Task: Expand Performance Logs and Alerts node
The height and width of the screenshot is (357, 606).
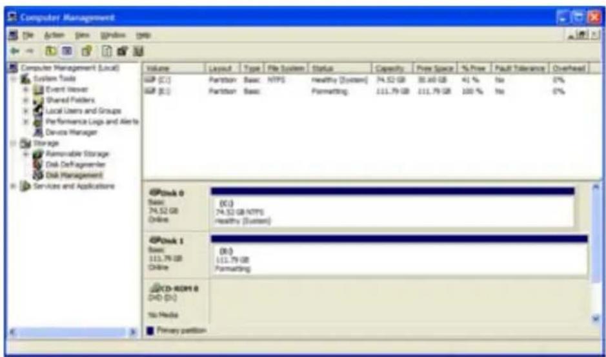Action: point(26,122)
